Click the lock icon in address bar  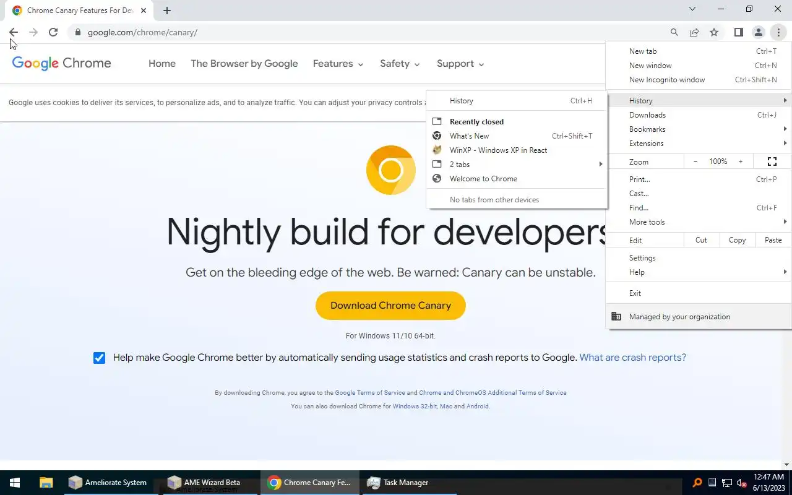[x=77, y=32]
